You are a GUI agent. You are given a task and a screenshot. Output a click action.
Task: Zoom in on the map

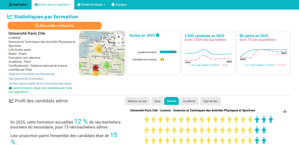point(119,37)
